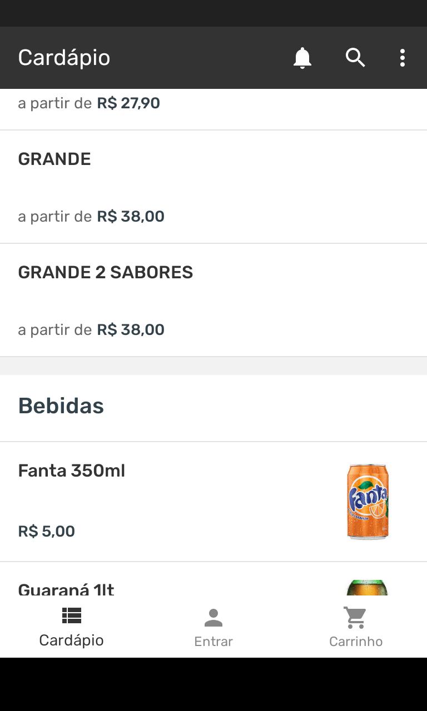
Task: Switch to the Entrar tab label
Action: 213,642
